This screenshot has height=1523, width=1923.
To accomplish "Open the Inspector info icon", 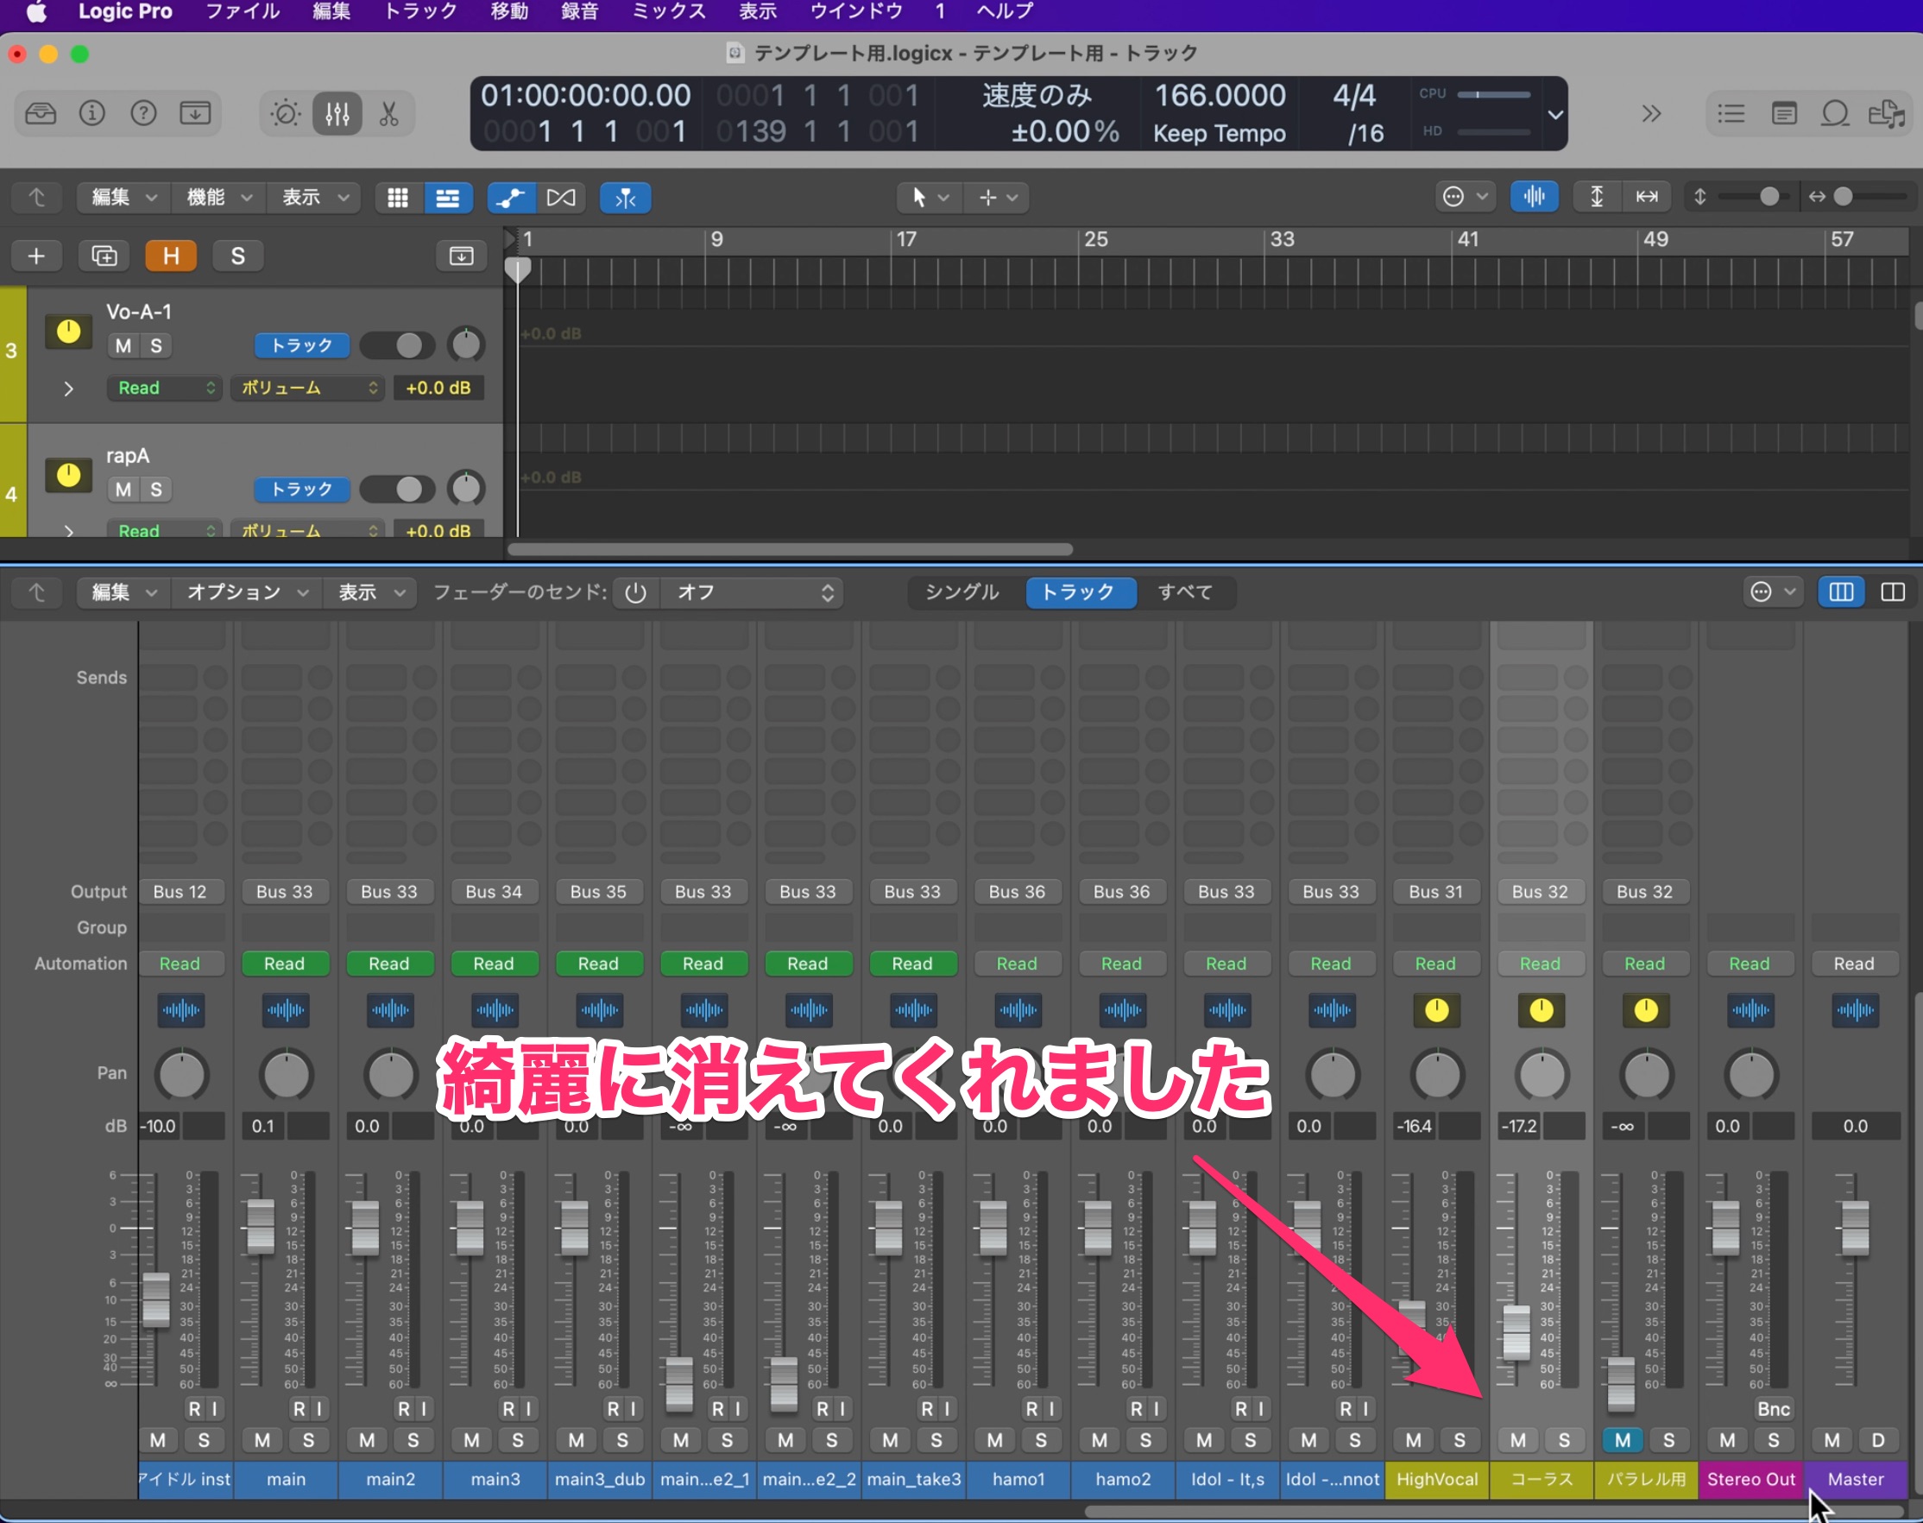I will (91, 114).
